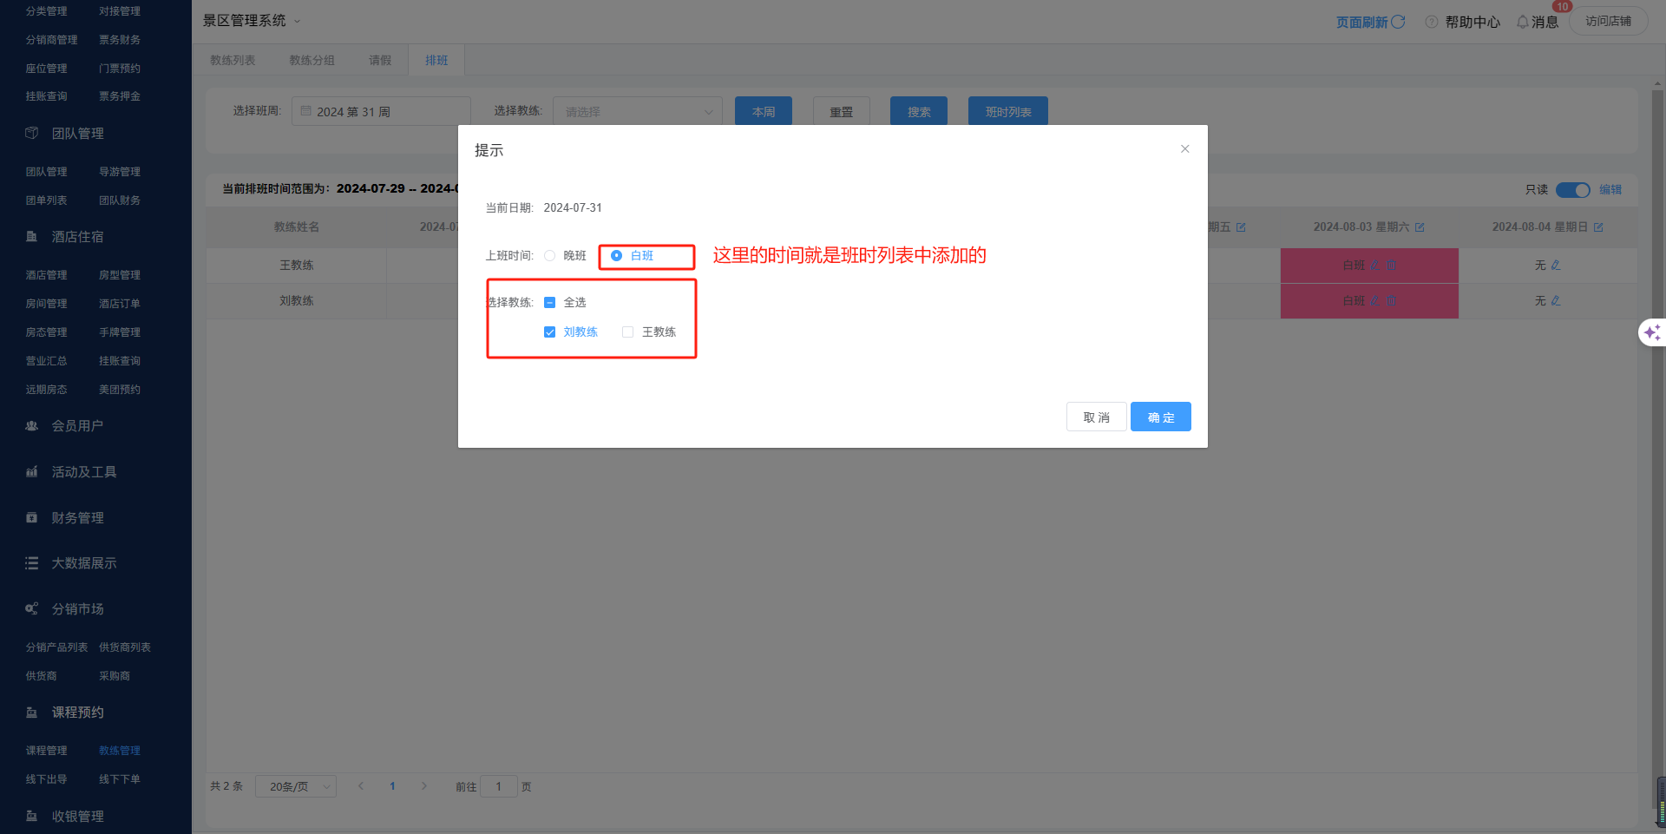
Task: Click the help center question mark icon
Action: click(x=1432, y=22)
